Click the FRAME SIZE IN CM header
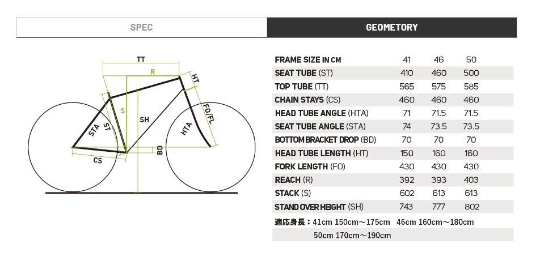The image size is (540, 261). [308, 60]
